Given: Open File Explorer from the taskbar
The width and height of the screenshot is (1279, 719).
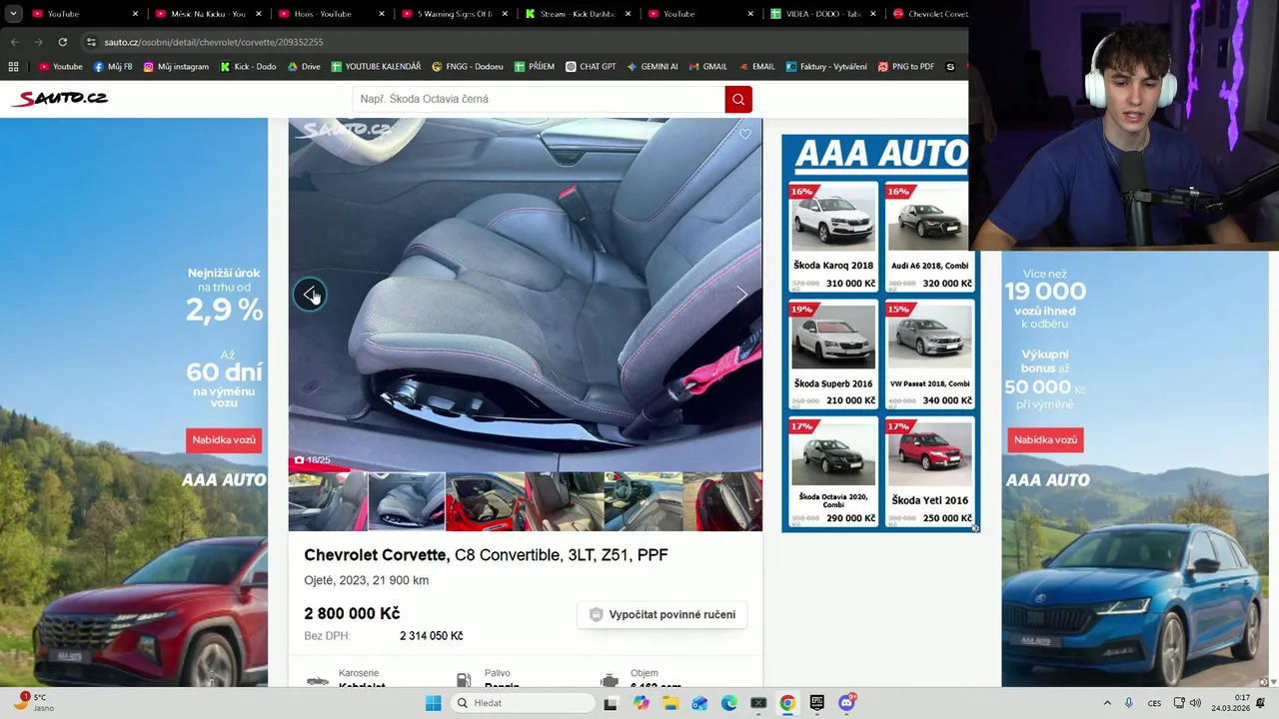Looking at the screenshot, I should pos(670,703).
